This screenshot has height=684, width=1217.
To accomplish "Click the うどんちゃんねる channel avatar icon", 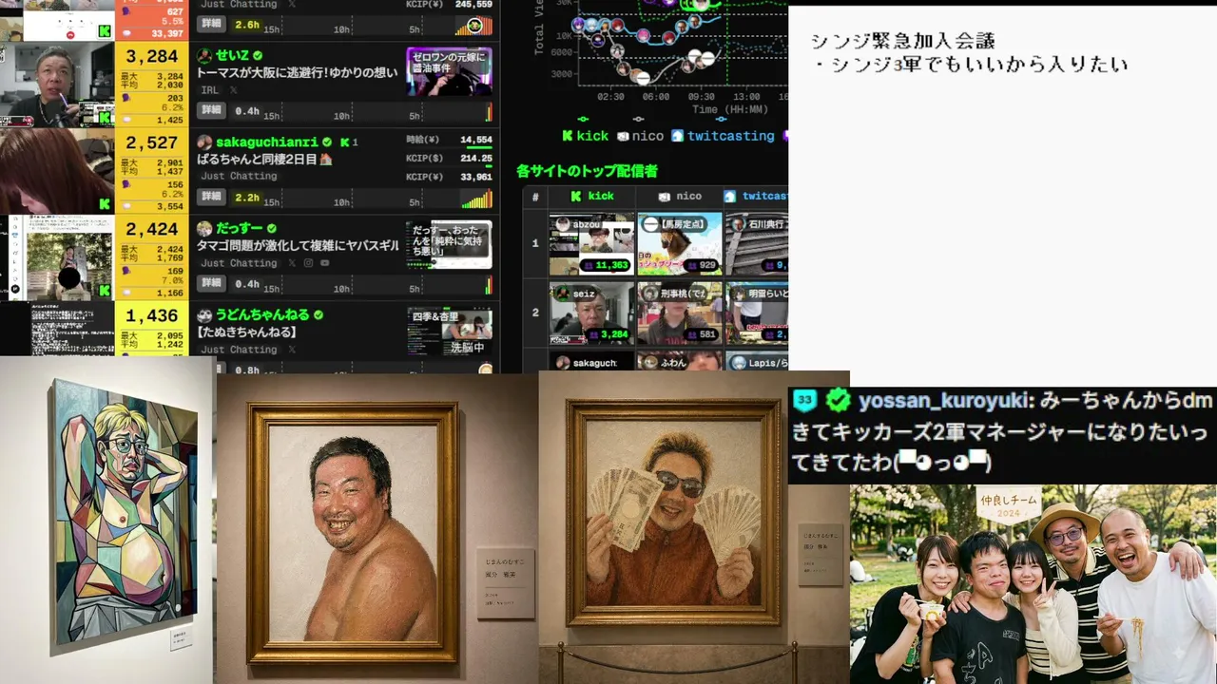I will pyautogui.click(x=204, y=315).
